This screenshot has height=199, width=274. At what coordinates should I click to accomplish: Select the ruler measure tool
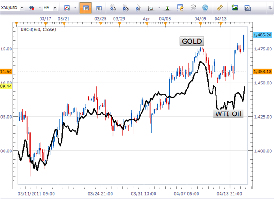pos(220,8)
